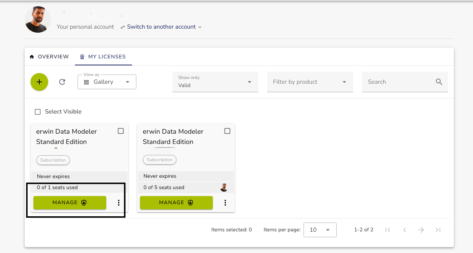Click the green add license plus button
Image resolution: width=473 pixels, height=253 pixels.
(x=39, y=82)
